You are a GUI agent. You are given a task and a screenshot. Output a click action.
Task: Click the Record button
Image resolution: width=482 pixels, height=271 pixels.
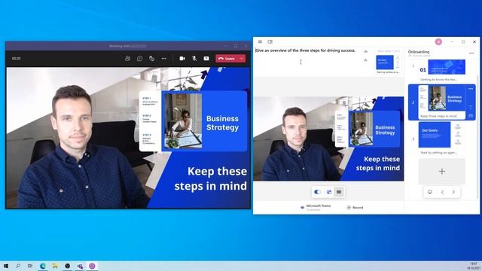[x=355, y=208]
